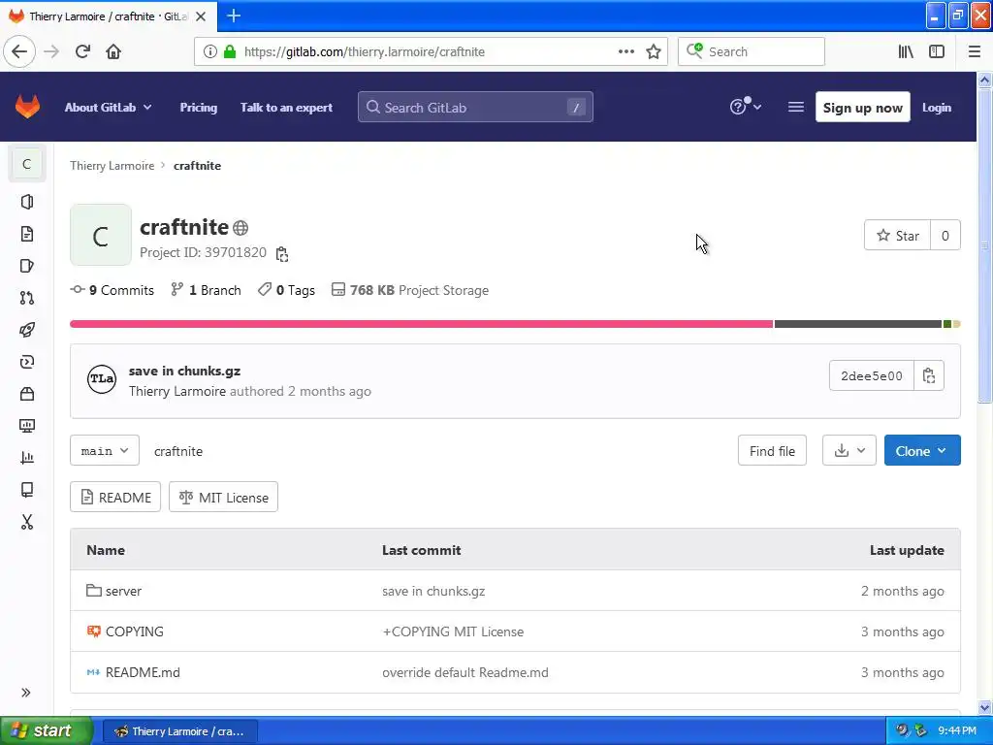
Task: Open 768 KB Project Storage link
Action: (410, 290)
